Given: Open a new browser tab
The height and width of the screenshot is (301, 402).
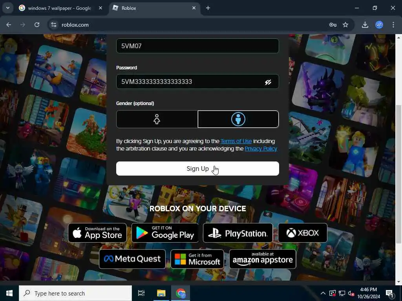Looking at the screenshot, I should [x=208, y=8].
